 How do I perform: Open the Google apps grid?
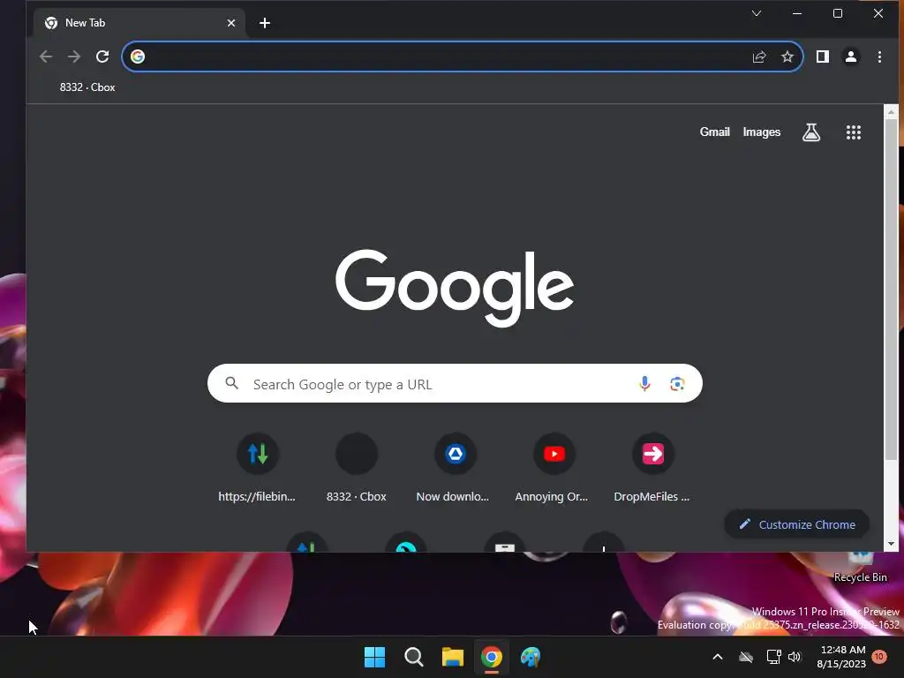click(854, 132)
